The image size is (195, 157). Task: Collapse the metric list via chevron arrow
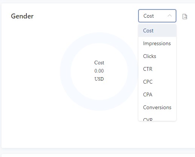pyautogui.click(x=170, y=16)
